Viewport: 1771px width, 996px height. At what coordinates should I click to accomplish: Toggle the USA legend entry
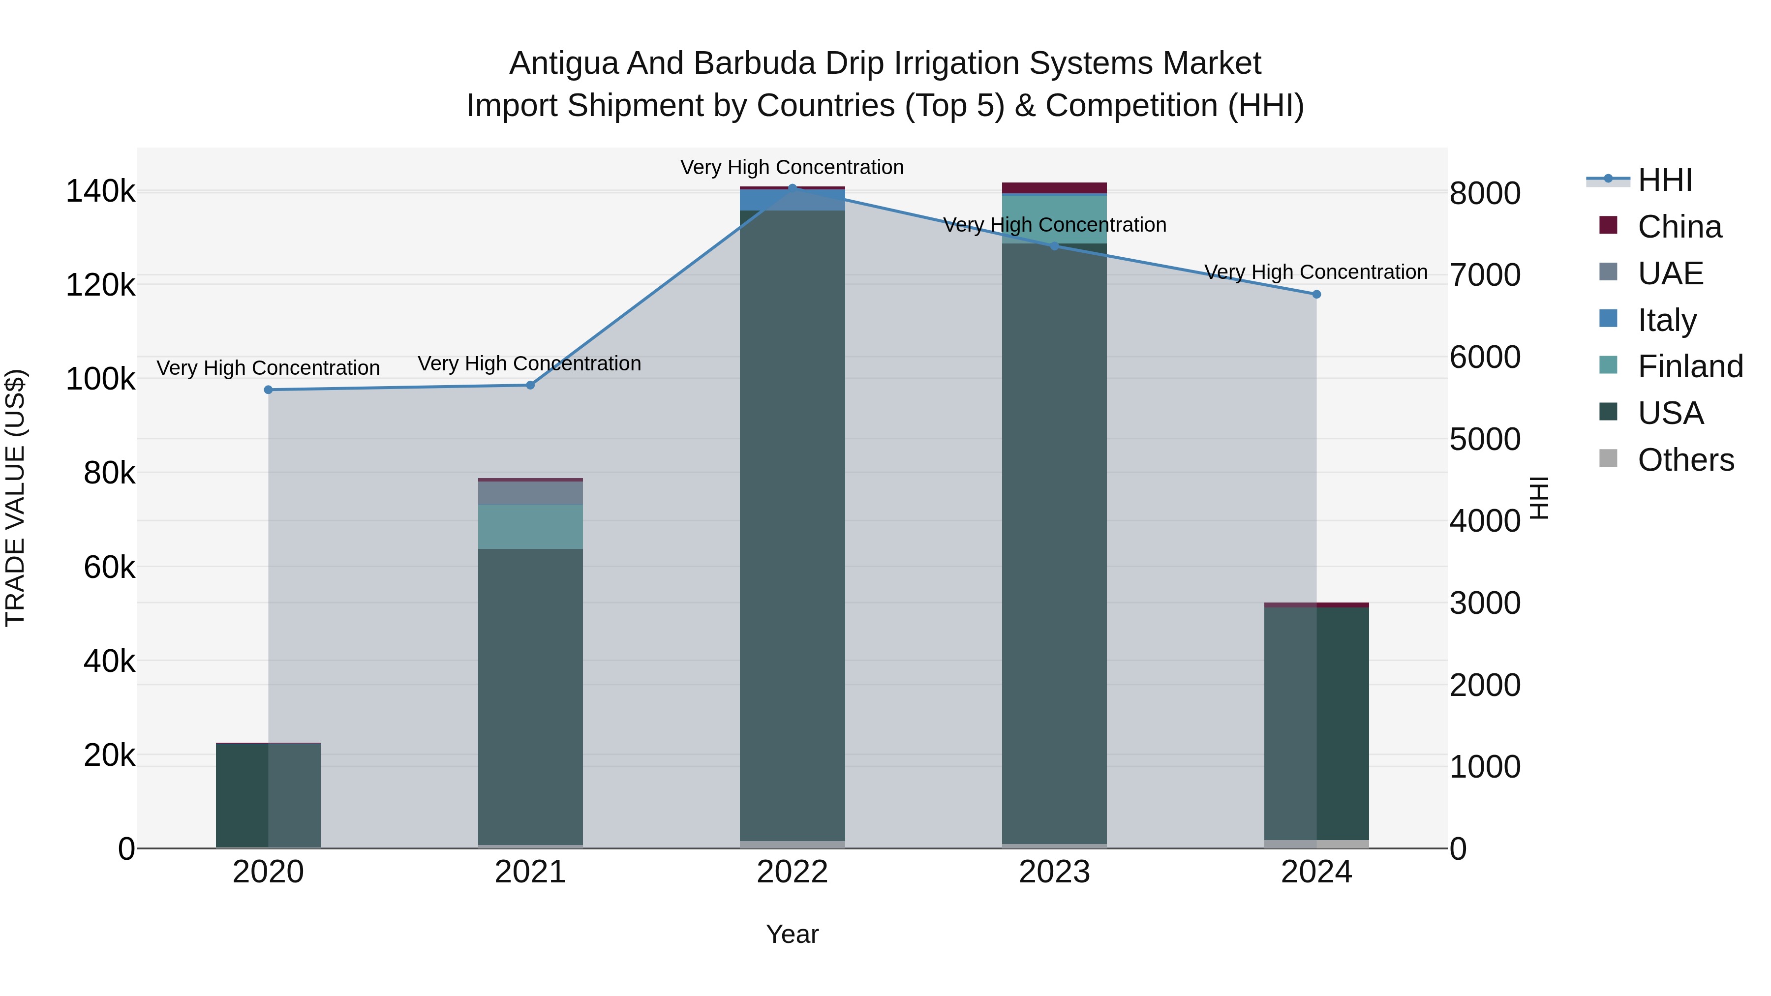point(1651,413)
